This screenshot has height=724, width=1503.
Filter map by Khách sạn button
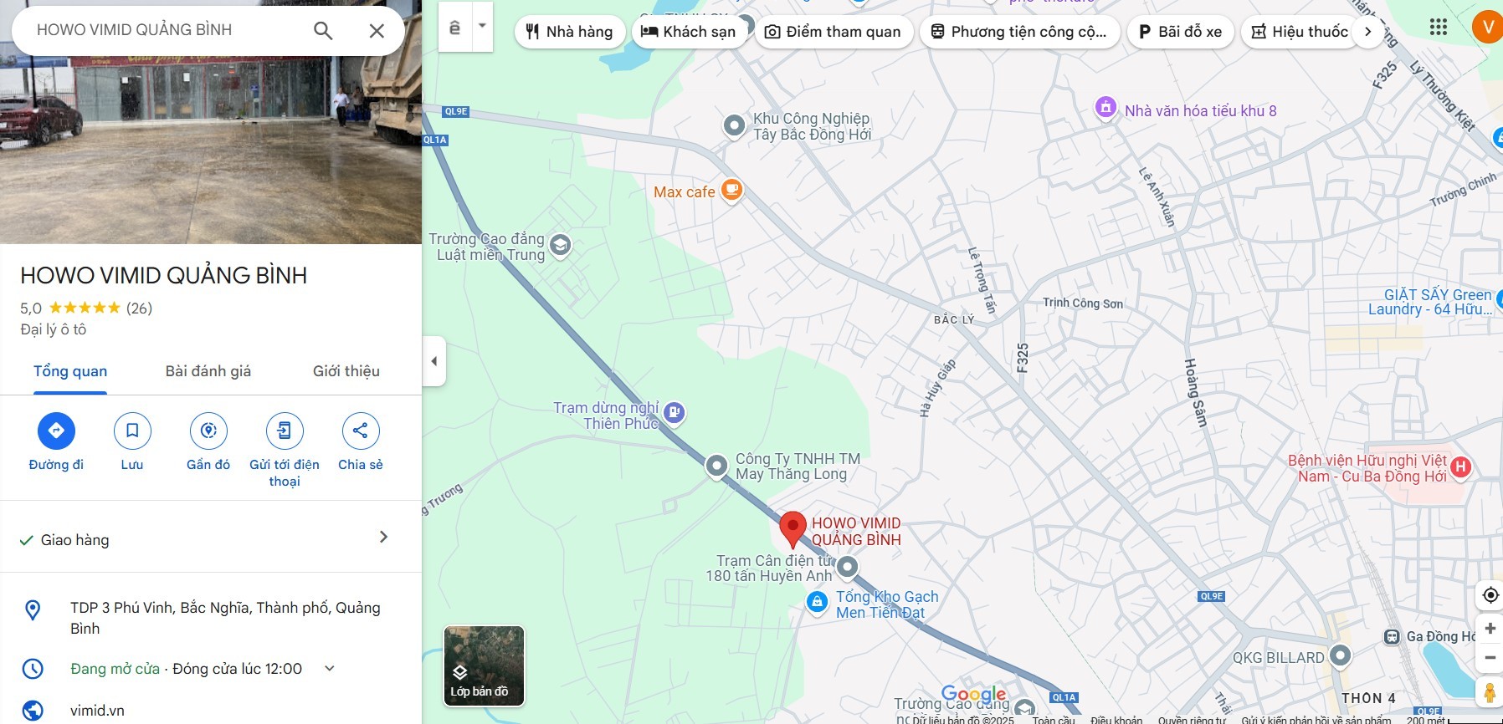[x=689, y=32]
